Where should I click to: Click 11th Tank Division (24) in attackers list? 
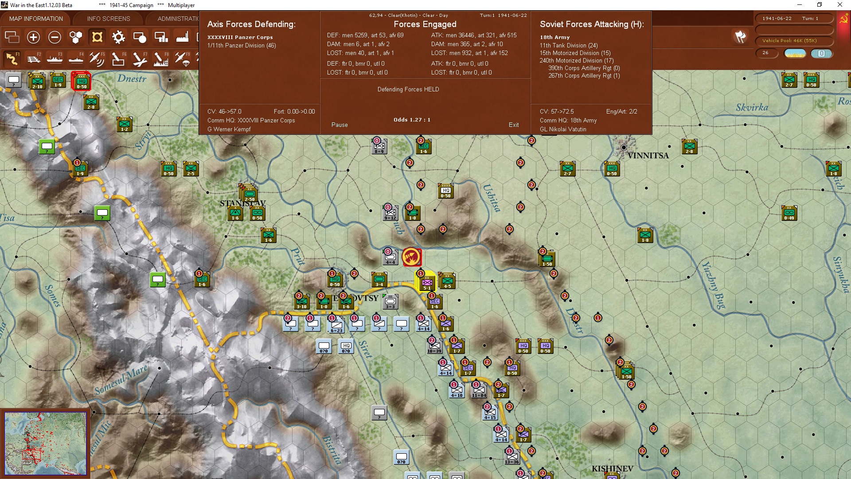569,45
